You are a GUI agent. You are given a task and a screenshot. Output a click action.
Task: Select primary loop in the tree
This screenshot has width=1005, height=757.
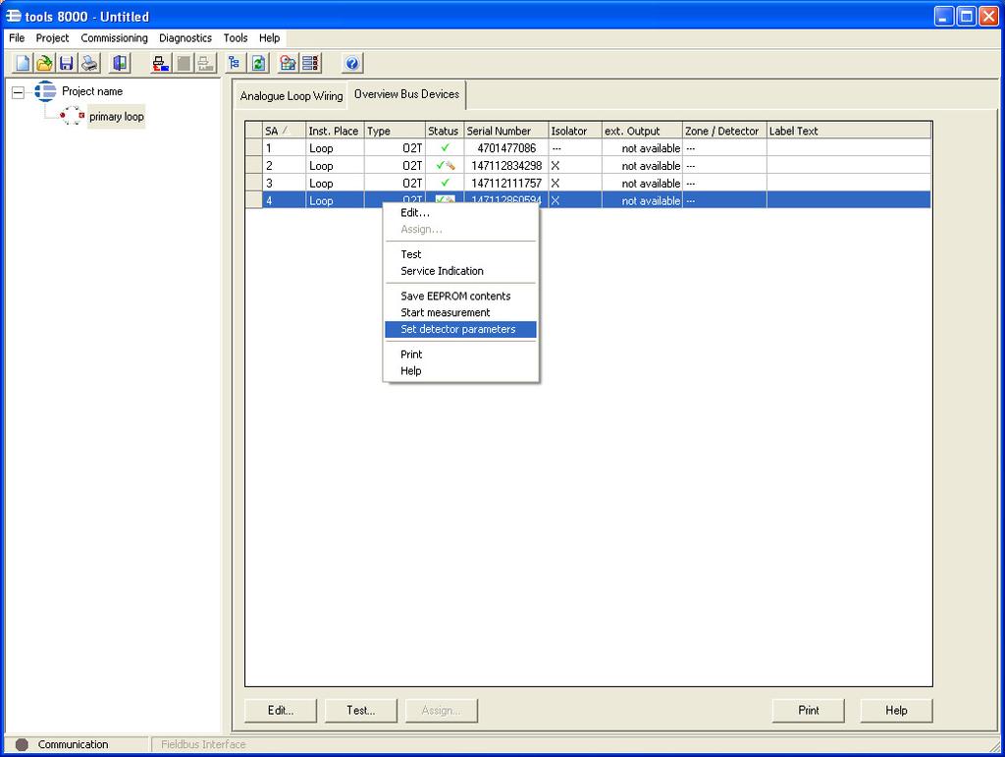click(116, 116)
